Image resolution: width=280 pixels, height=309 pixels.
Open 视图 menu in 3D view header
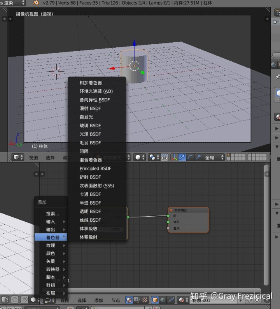(x=33, y=158)
